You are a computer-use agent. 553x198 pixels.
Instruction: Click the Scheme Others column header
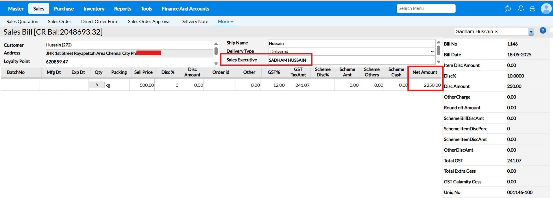(372, 72)
